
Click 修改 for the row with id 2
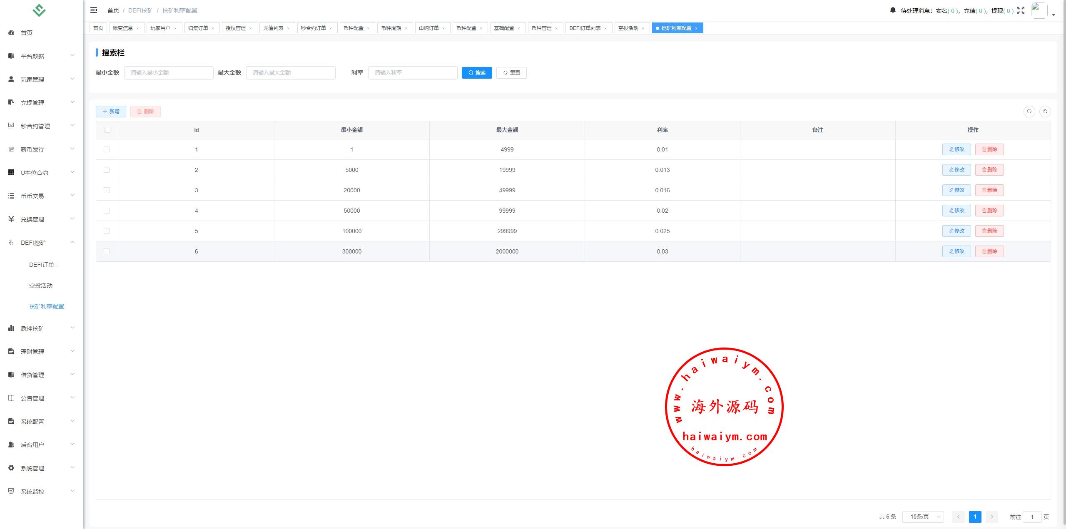coord(956,170)
